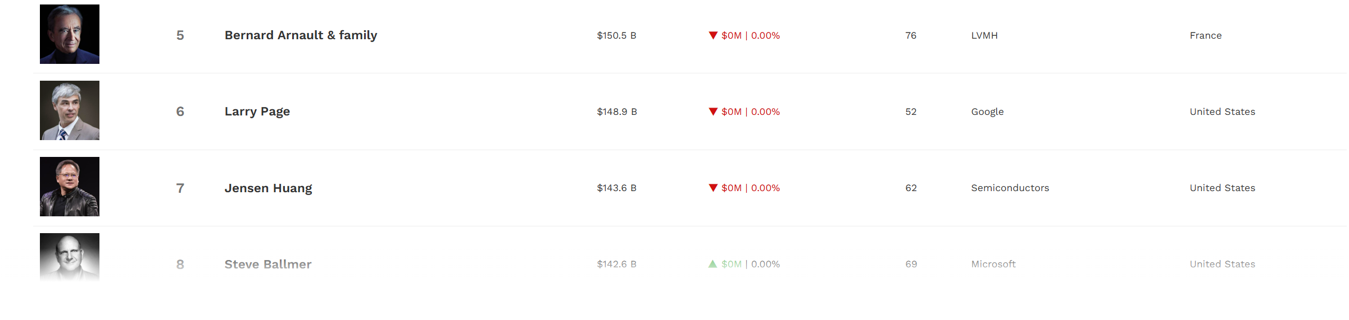
Task: Click the Semiconductors source text
Action: coord(1010,188)
